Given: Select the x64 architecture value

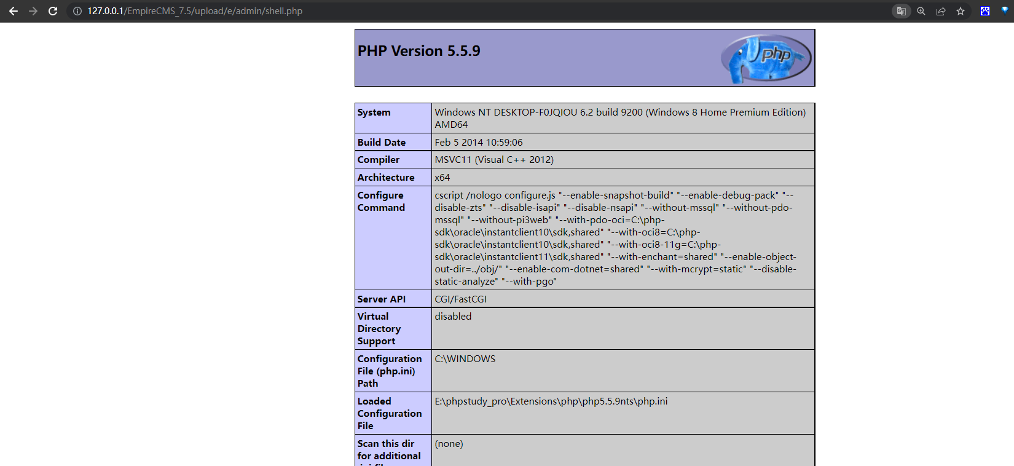Looking at the screenshot, I should (442, 178).
